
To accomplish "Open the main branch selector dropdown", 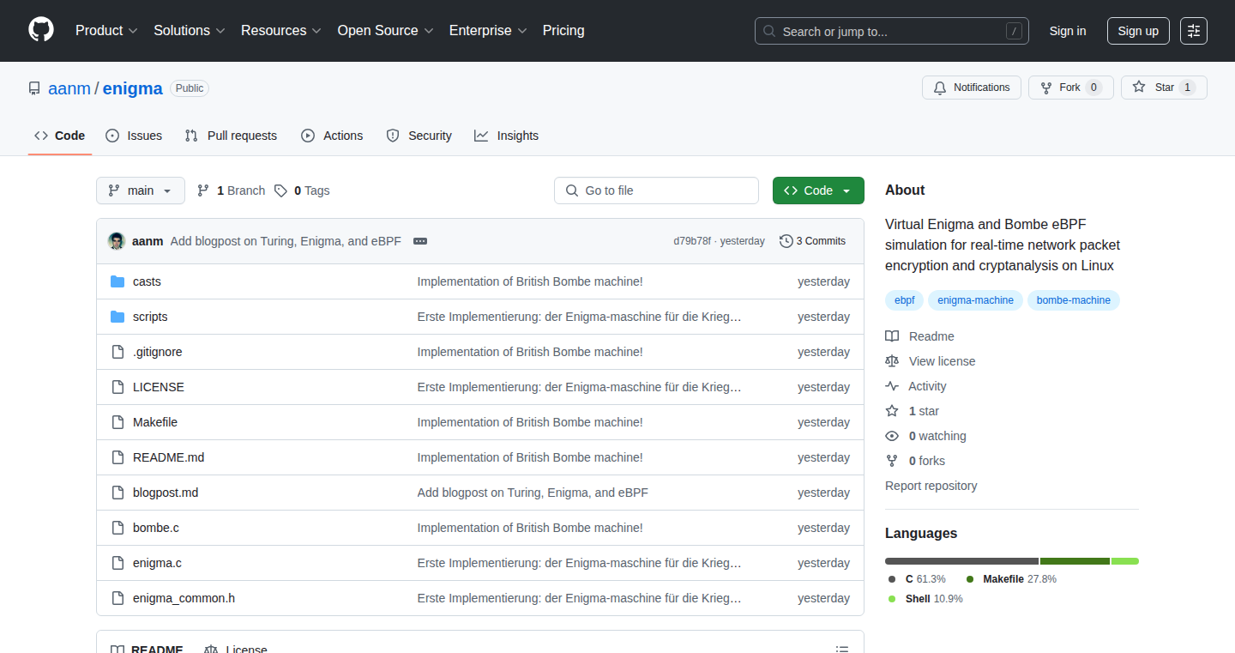I will [x=141, y=190].
